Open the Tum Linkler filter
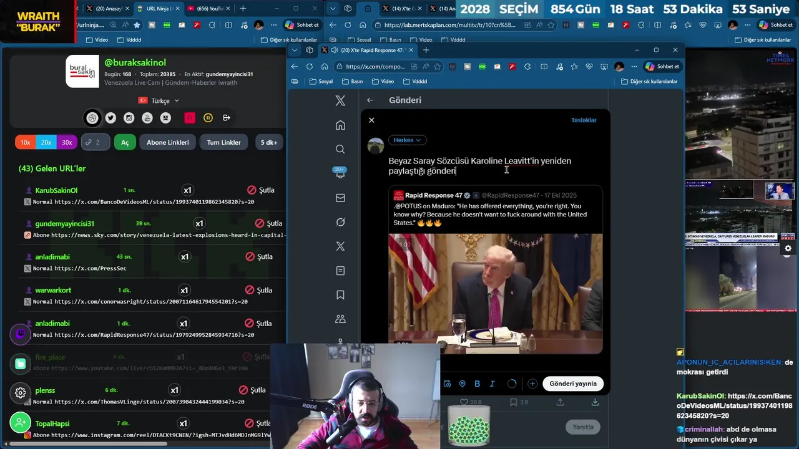The width and height of the screenshot is (799, 449). [x=223, y=142]
